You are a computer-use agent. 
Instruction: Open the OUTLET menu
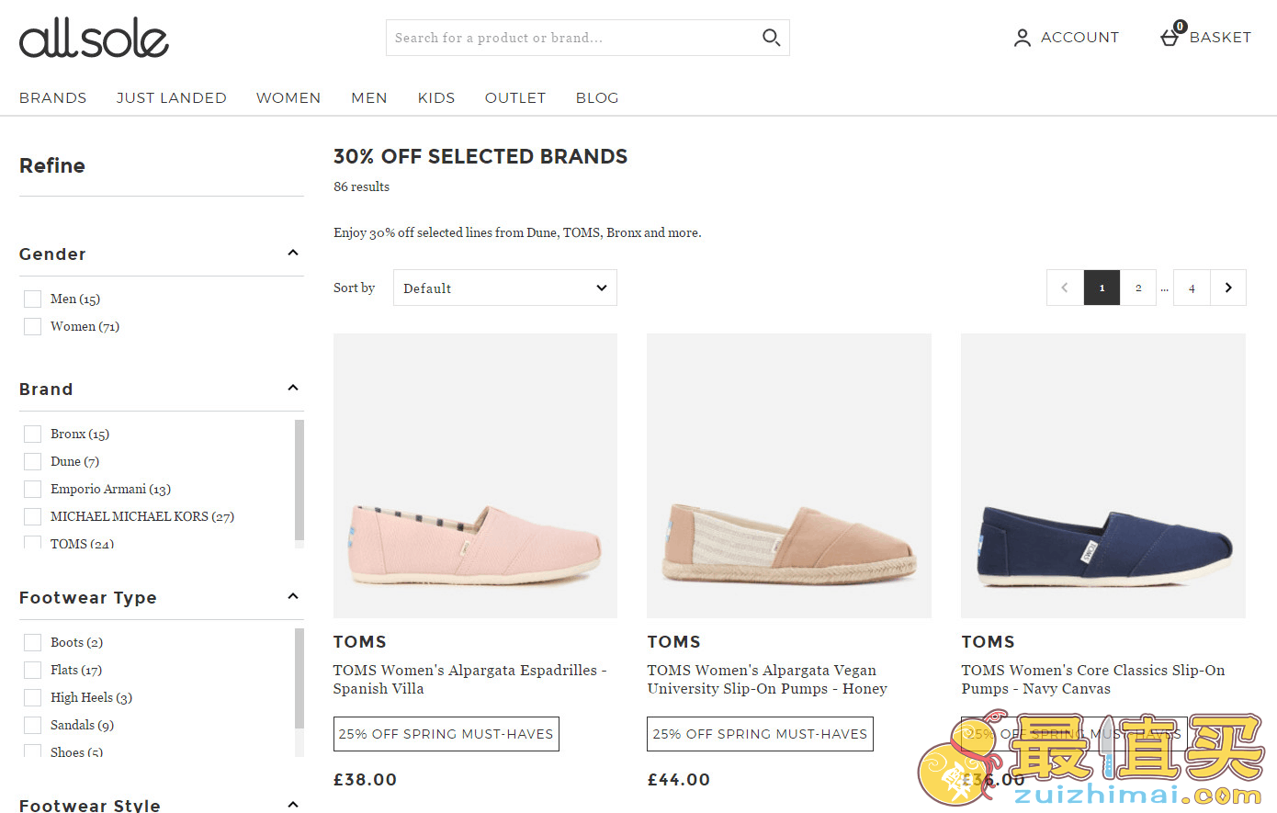(x=515, y=97)
